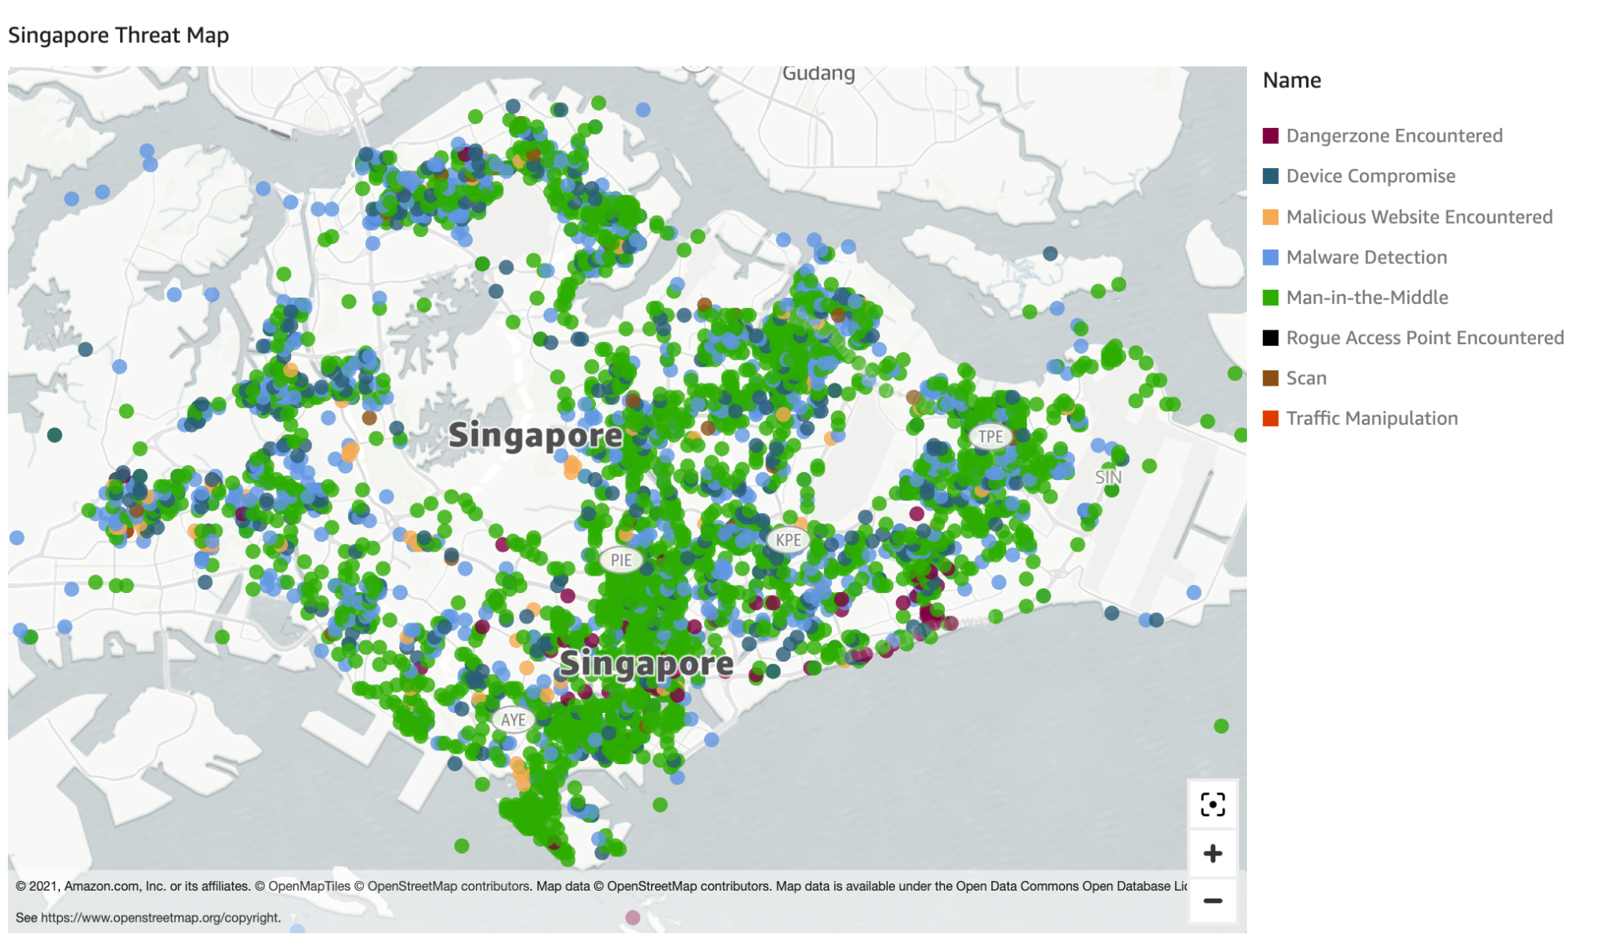Click the AYE expressway marker

click(x=513, y=719)
